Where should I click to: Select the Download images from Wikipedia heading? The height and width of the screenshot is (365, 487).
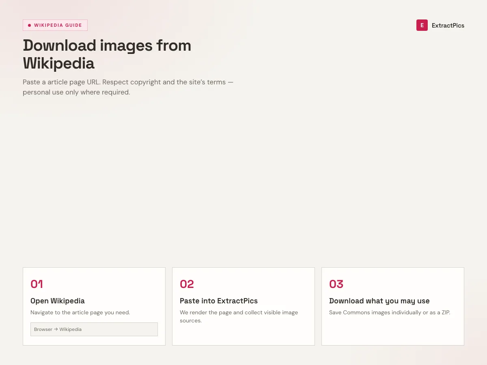click(x=107, y=54)
